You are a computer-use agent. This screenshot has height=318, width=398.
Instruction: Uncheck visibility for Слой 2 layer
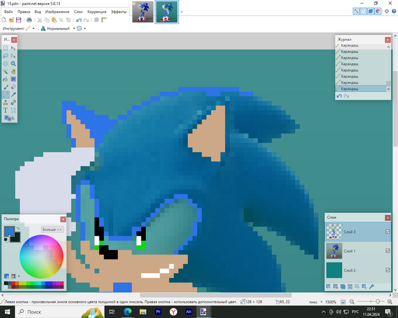(x=388, y=270)
